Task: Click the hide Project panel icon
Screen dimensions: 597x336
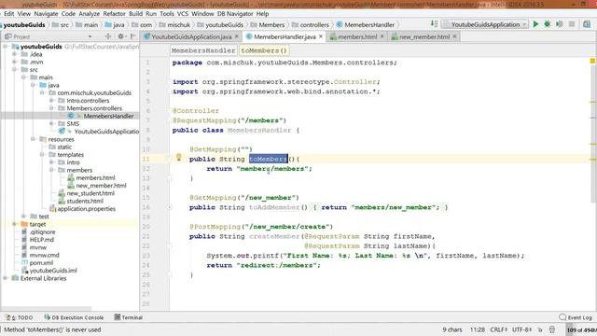Action: [132, 36]
